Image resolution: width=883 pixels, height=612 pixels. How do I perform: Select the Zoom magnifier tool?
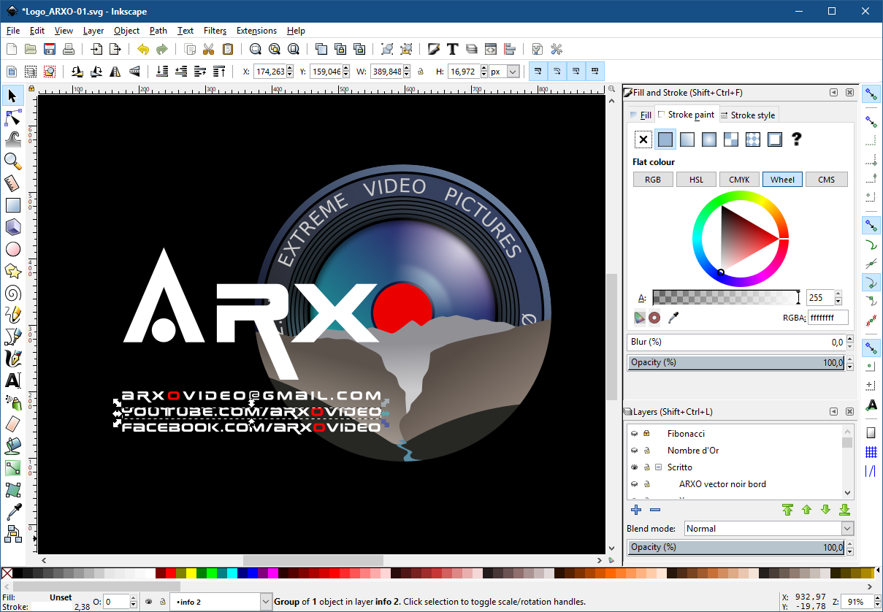pos(12,161)
